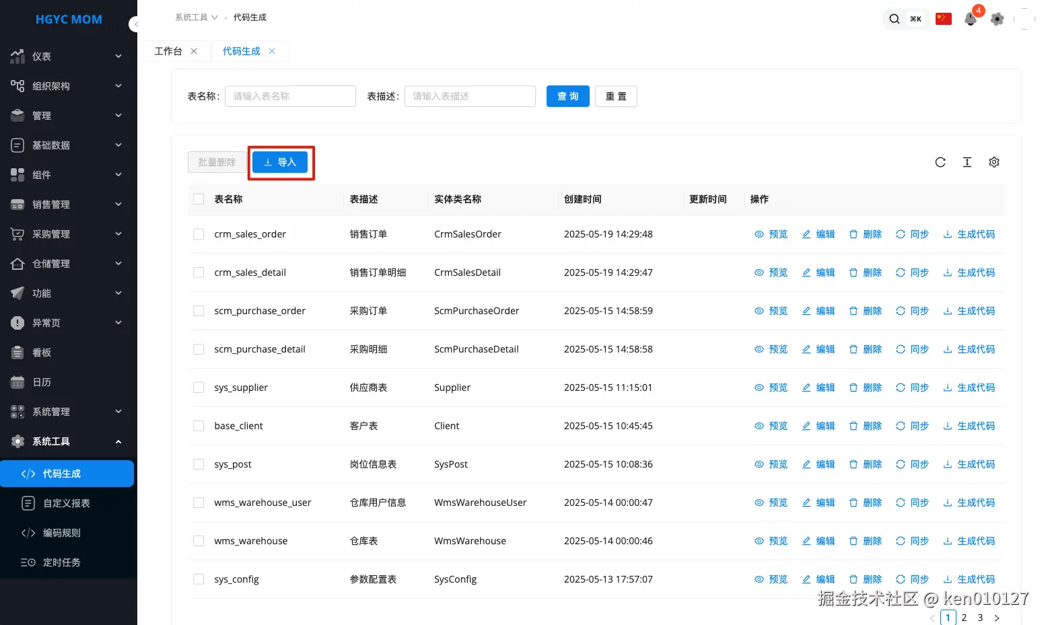The height and width of the screenshot is (625, 1046).
Task: Check the sys_config row checkbox
Action: (199, 579)
